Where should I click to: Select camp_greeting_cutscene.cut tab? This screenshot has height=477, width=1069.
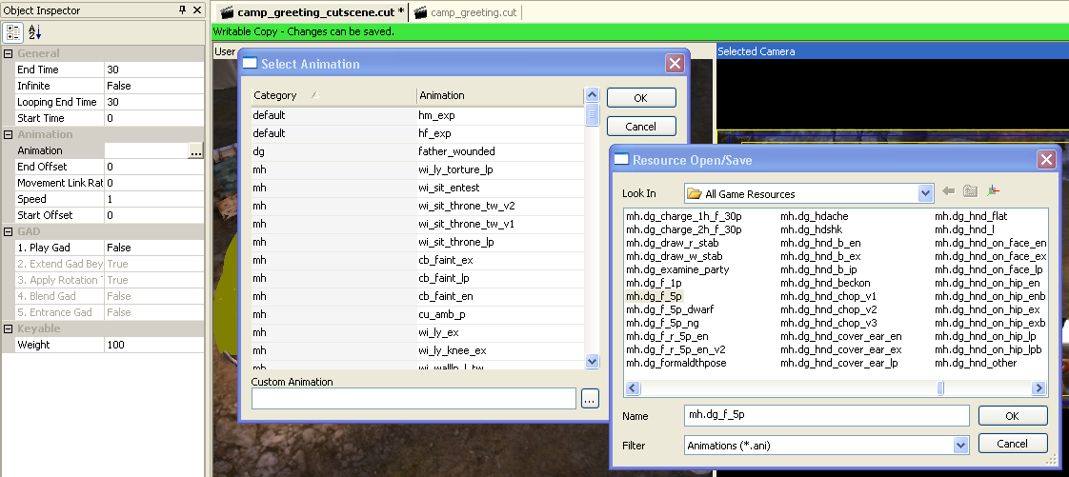click(313, 12)
